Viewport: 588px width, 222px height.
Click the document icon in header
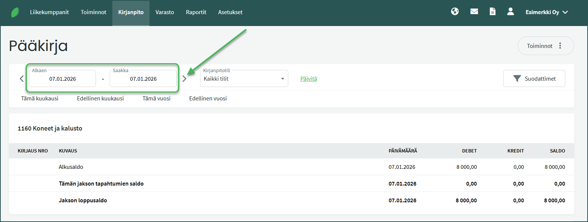click(x=492, y=12)
